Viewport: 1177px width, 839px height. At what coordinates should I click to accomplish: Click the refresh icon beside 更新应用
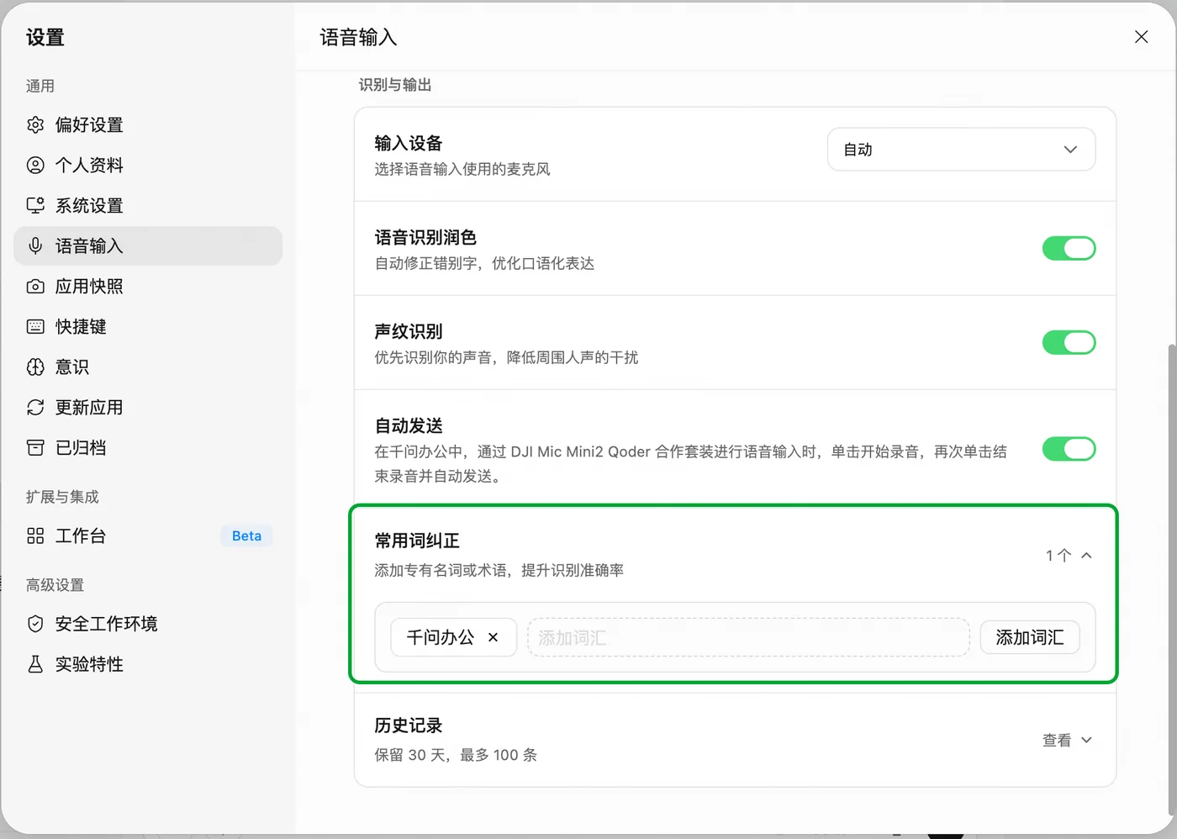tap(35, 408)
